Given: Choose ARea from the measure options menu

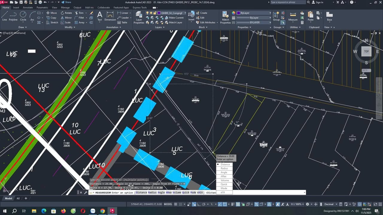Looking at the screenshot, I should [224, 176].
